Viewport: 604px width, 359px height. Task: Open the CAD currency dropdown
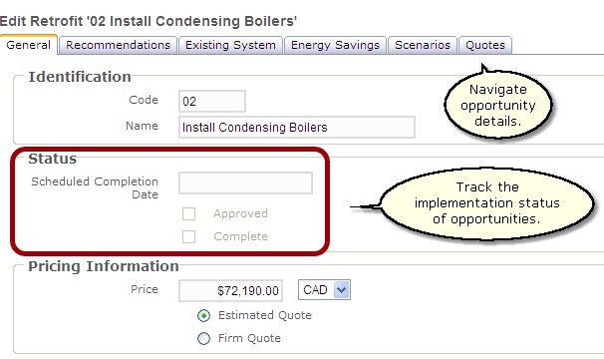tap(324, 290)
